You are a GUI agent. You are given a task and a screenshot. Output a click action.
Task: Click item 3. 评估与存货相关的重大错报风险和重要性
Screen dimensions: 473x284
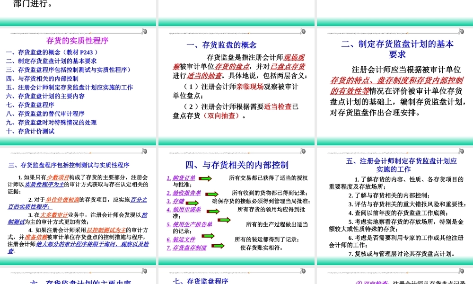pos(407,204)
